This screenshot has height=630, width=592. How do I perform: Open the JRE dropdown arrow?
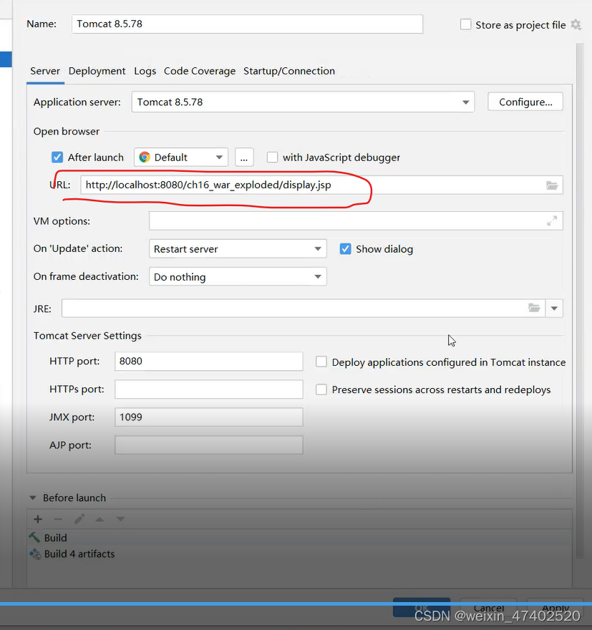tap(554, 308)
